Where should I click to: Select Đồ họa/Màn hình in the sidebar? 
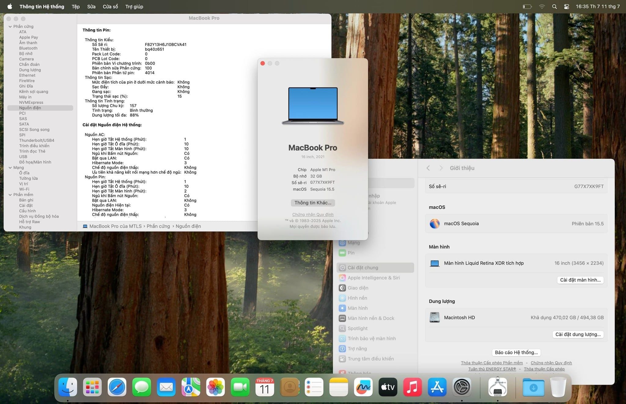point(35,162)
